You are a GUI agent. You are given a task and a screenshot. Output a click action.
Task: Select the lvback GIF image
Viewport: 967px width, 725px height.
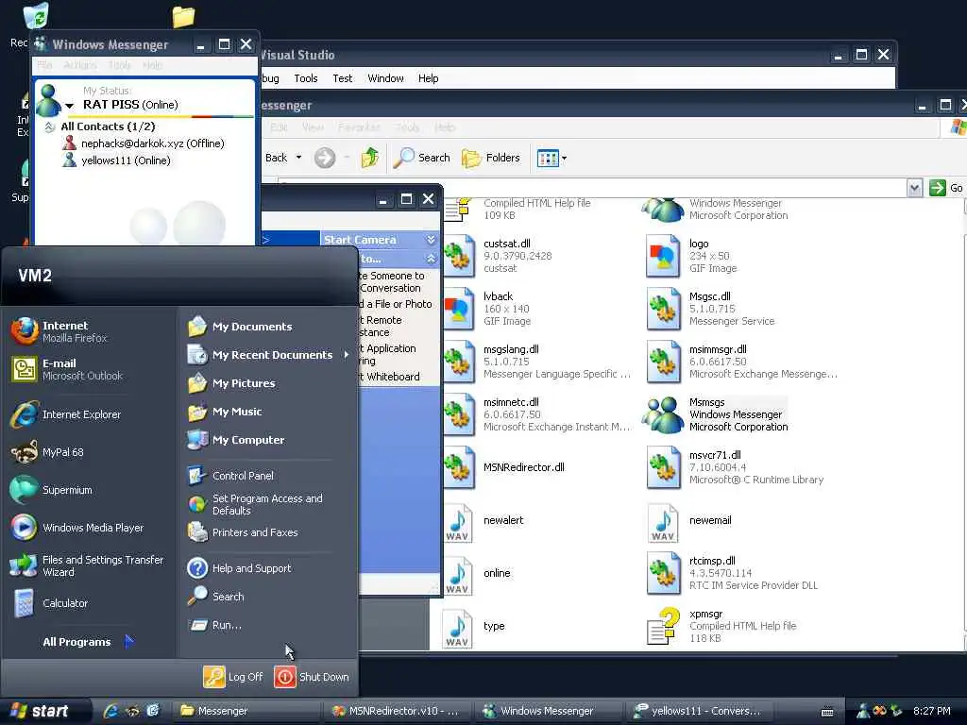pyautogui.click(x=487, y=309)
